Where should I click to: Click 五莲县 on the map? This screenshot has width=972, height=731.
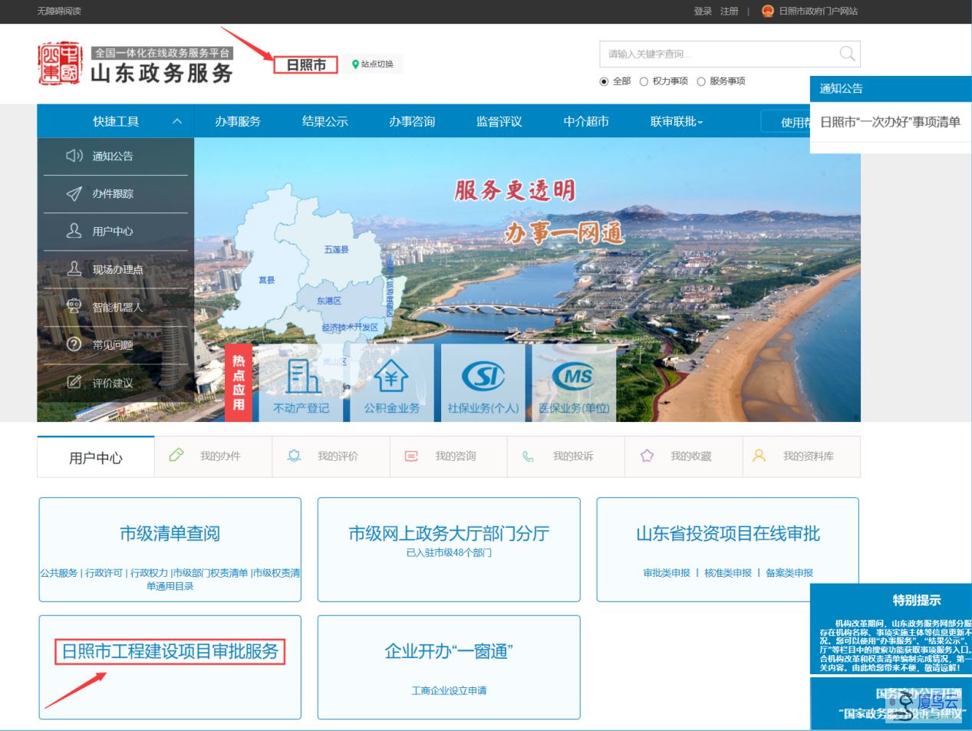coord(336,249)
